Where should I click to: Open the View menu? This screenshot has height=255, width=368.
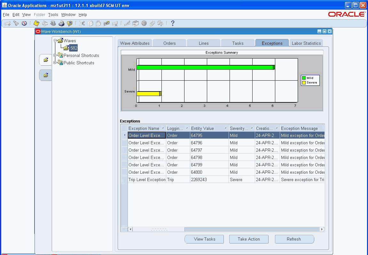(26, 15)
